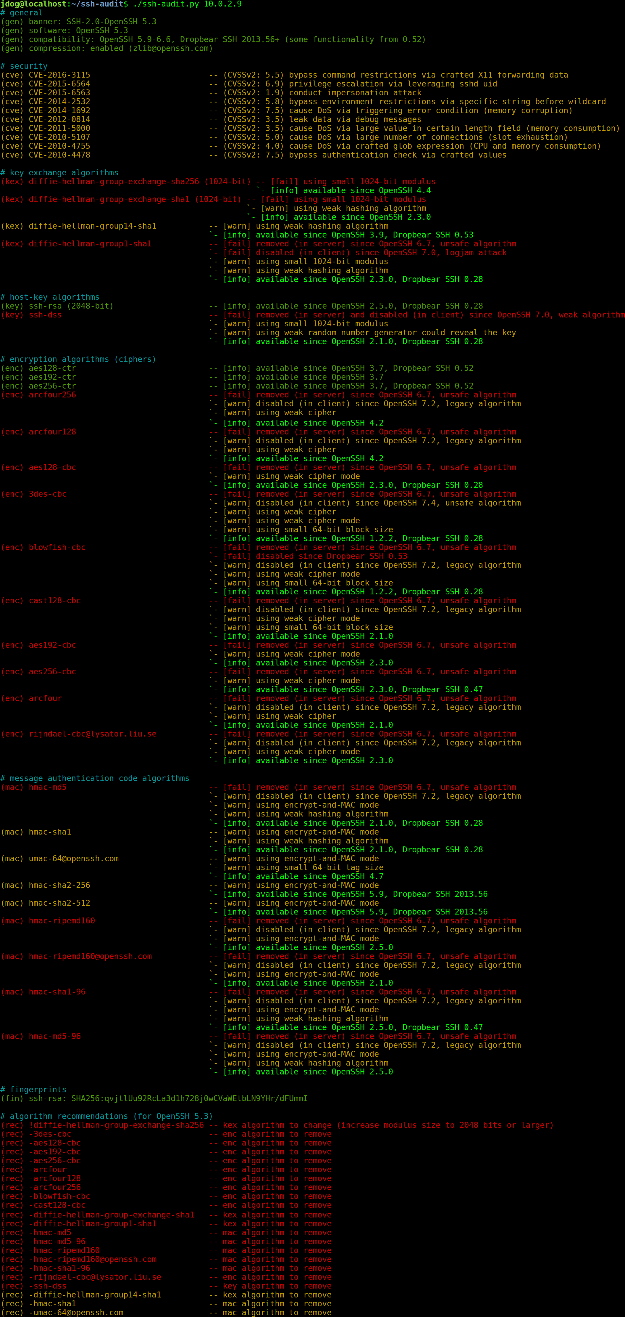Select CVE-2014-1692 entry
The height and width of the screenshot is (1317, 625).
click(x=286, y=110)
